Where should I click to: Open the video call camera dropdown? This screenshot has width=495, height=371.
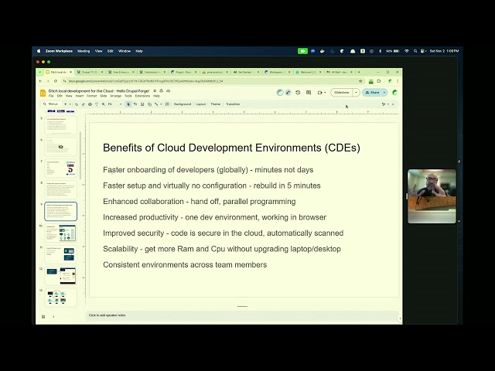point(322,93)
